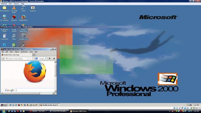Open Firefox Edit menu
This screenshot has height=113, width=201.
tap(7, 52)
